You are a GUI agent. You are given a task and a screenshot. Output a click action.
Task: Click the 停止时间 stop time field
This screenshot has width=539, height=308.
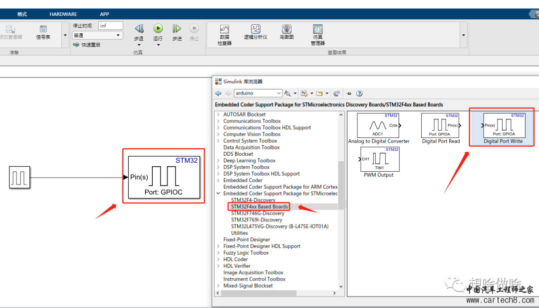111,26
